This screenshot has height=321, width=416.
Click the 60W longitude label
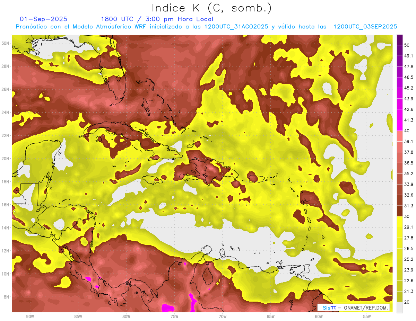(319, 316)
